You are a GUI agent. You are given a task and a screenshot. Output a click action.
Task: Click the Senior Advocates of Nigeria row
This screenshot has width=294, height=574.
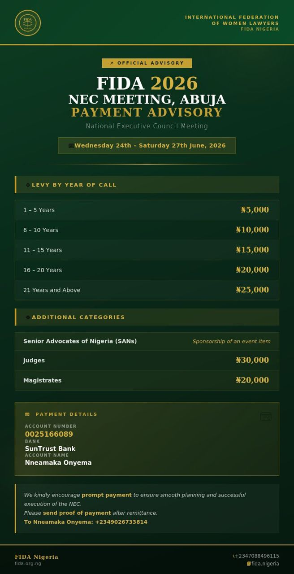147,341
